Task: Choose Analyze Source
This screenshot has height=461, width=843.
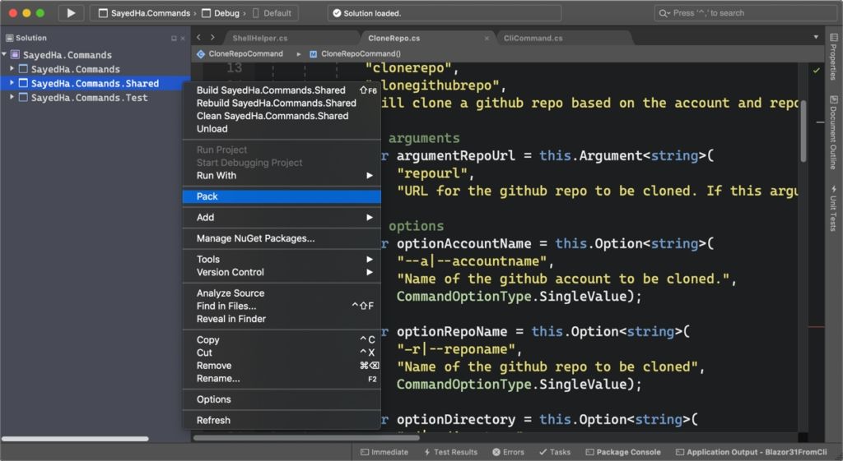Action: [x=282, y=293]
